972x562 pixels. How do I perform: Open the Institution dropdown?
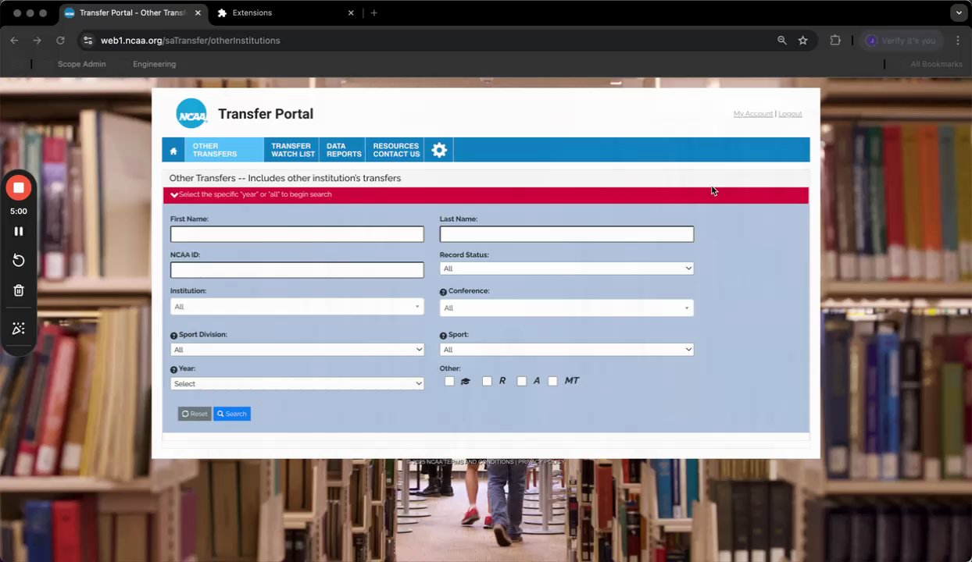pyautogui.click(x=297, y=307)
